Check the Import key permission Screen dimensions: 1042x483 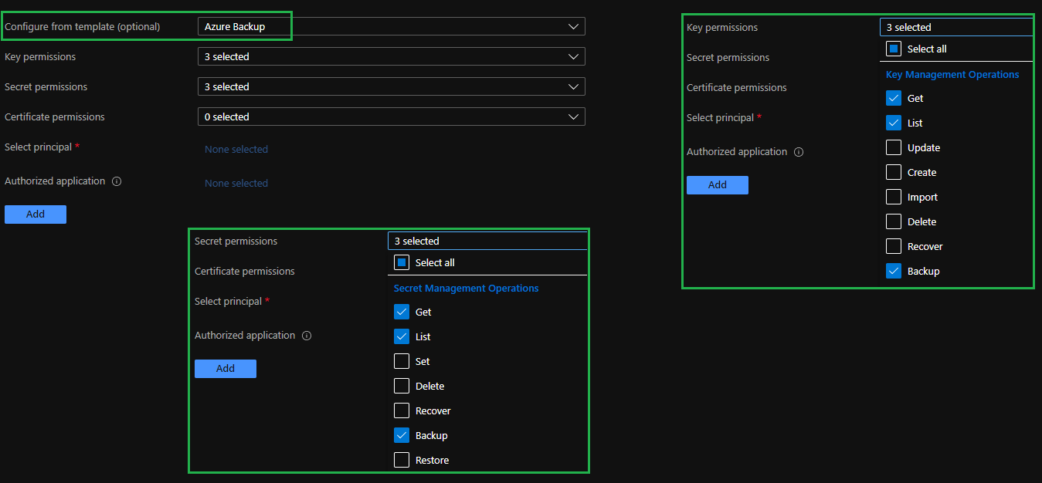[894, 197]
